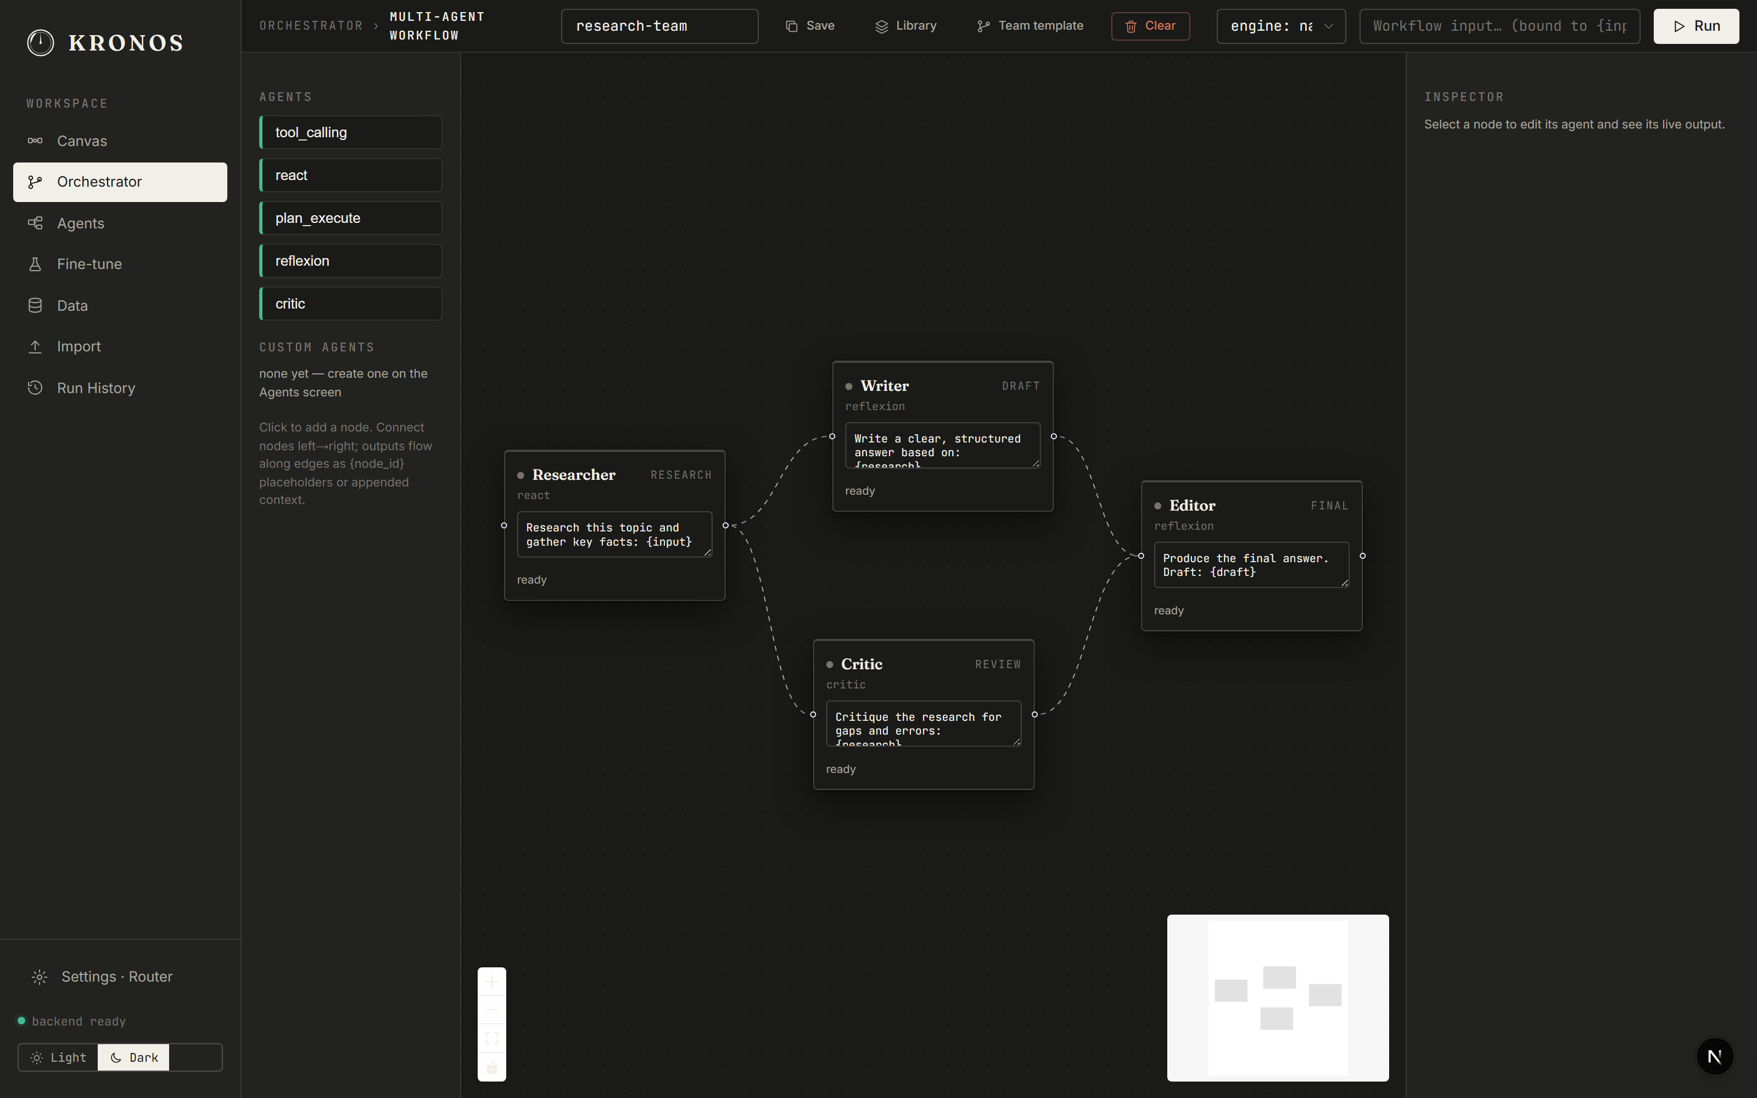Open the workflow Library
Screen dimensions: 1757x1098
tap(906, 26)
